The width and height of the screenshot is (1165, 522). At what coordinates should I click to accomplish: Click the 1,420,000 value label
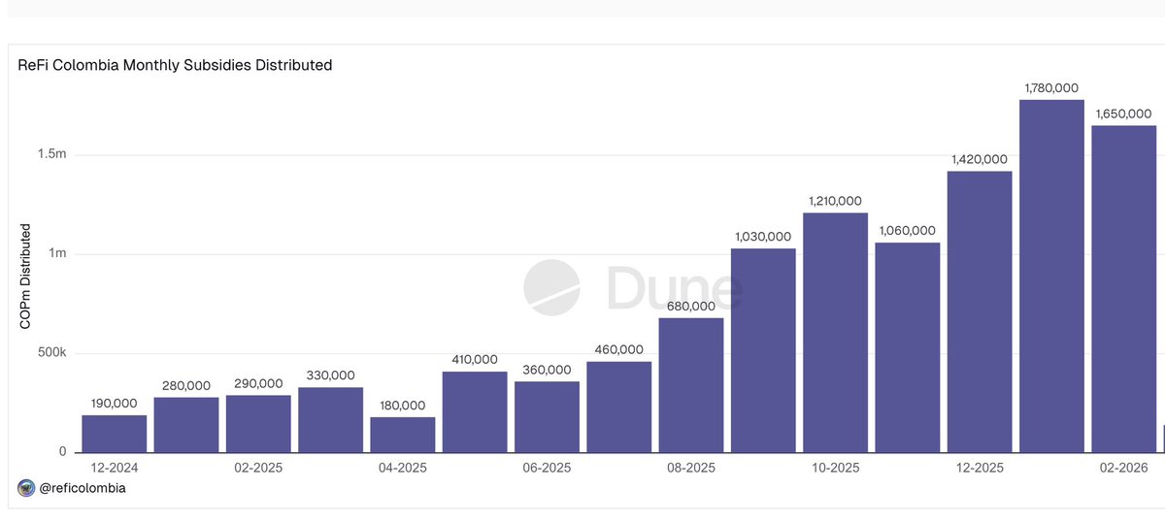pos(980,158)
